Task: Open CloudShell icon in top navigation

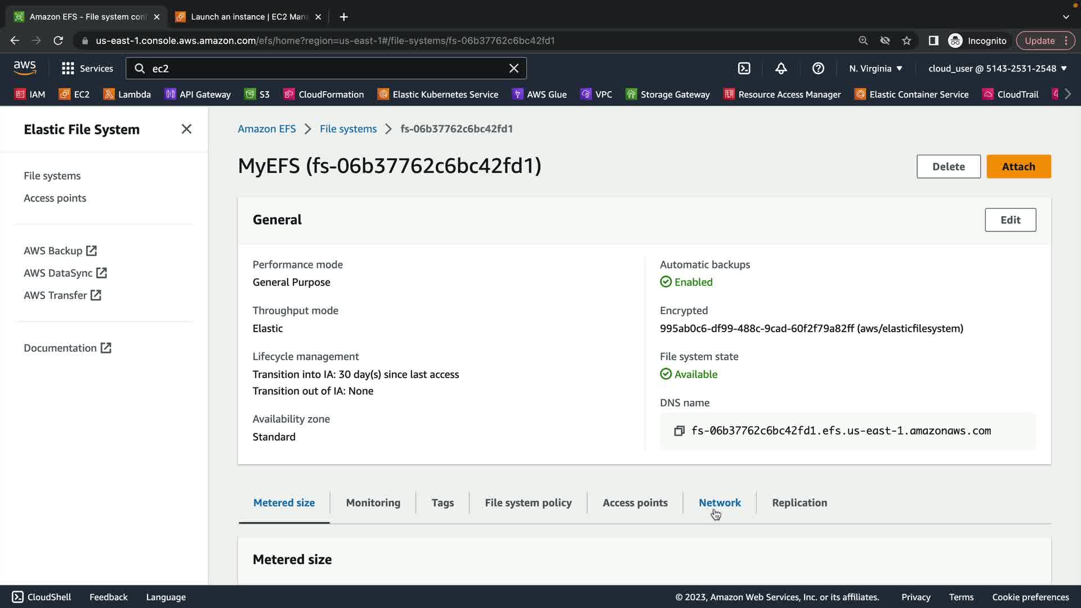Action: pyautogui.click(x=744, y=69)
